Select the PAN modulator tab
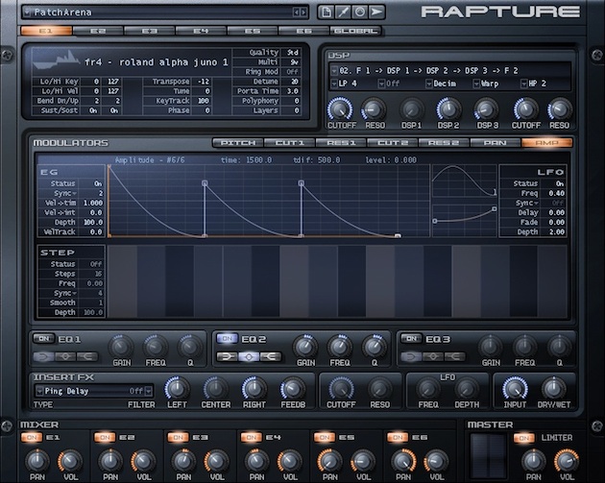 click(x=495, y=143)
